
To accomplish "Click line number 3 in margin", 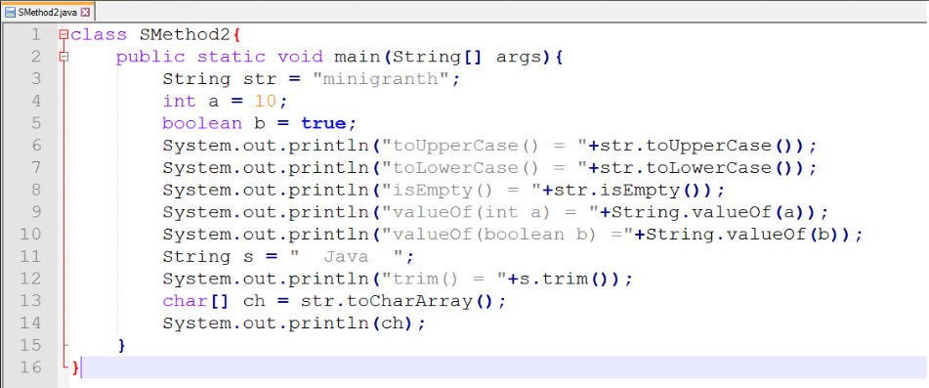I will (36, 79).
